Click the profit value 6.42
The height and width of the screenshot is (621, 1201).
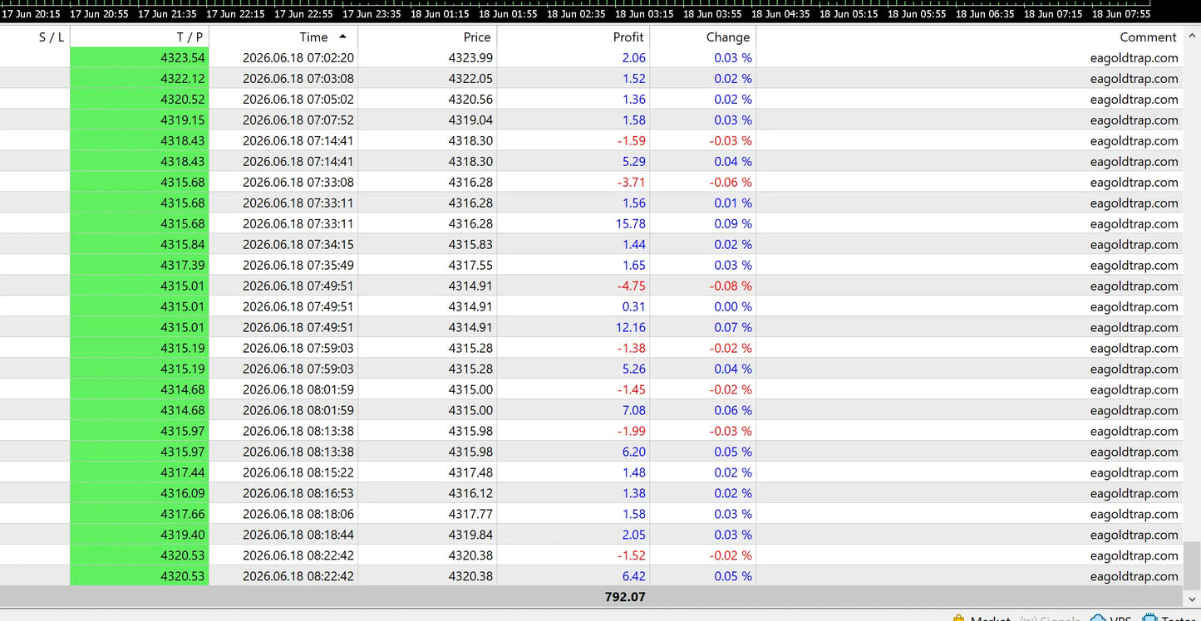tap(633, 576)
